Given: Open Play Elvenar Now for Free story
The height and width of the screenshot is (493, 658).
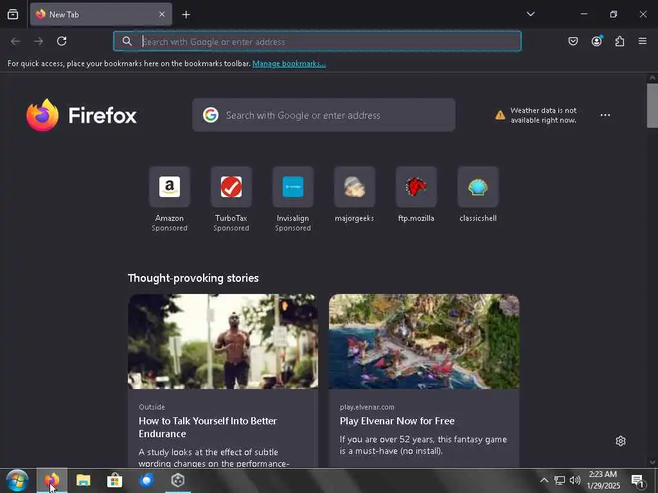Looking at the screenshot, I should pos(397,421).
